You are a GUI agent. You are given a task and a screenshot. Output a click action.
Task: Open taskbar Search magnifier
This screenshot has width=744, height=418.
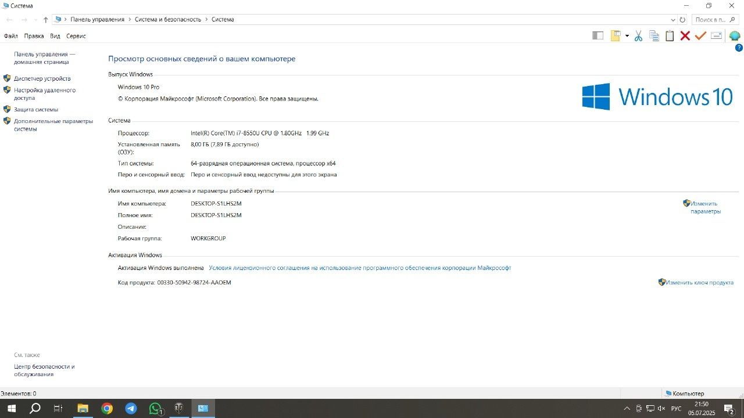(x=35, y=409)
